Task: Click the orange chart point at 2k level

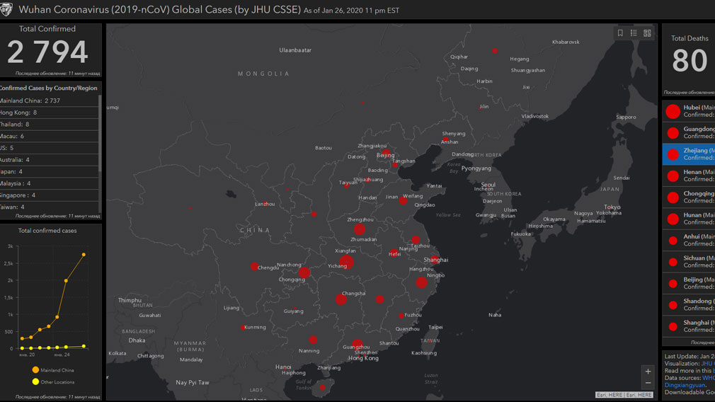Action: (66, 281)
